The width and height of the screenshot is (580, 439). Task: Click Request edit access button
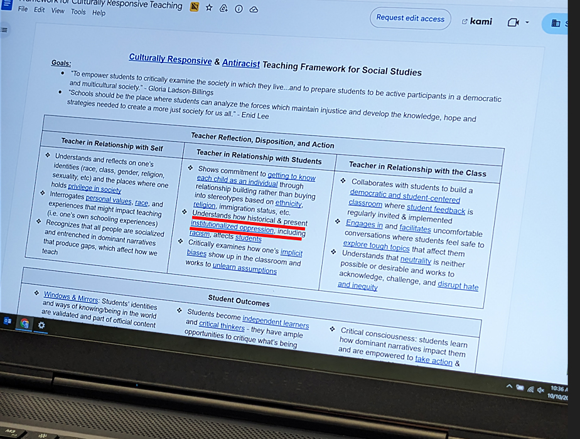[x=410, y=18]
